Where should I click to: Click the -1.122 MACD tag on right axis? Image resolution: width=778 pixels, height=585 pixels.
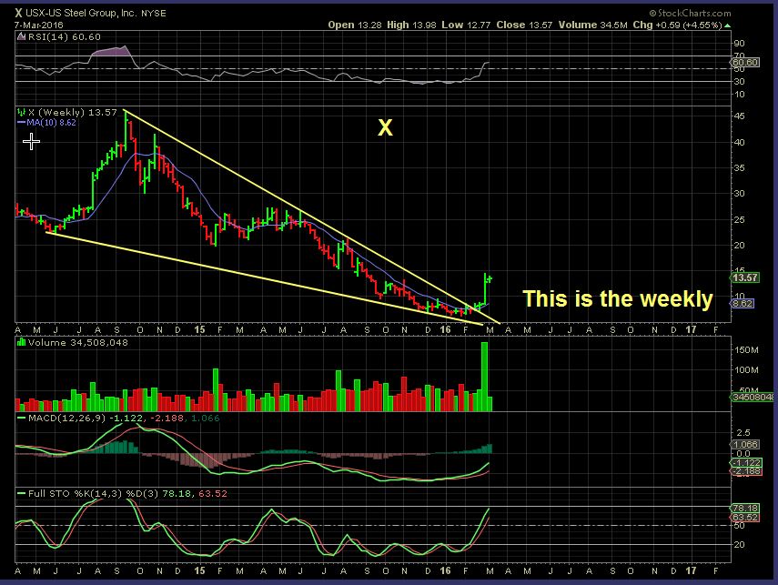[x=745, y=462]
